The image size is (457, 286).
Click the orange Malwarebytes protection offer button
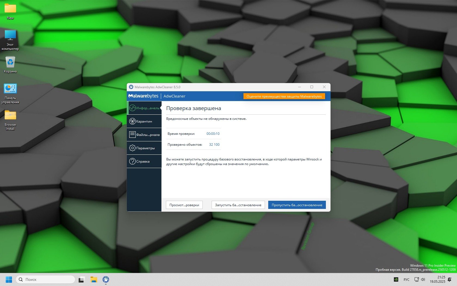284,96
